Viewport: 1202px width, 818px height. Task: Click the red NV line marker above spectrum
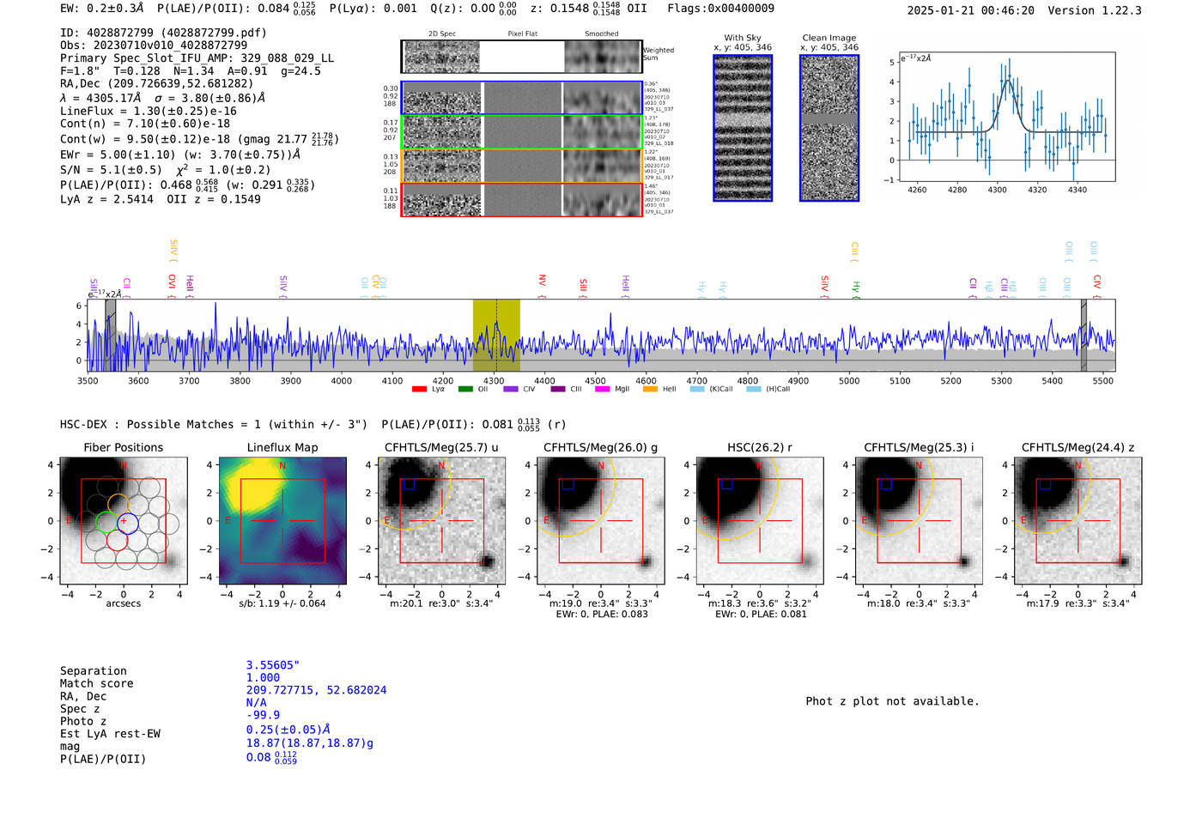542,281
